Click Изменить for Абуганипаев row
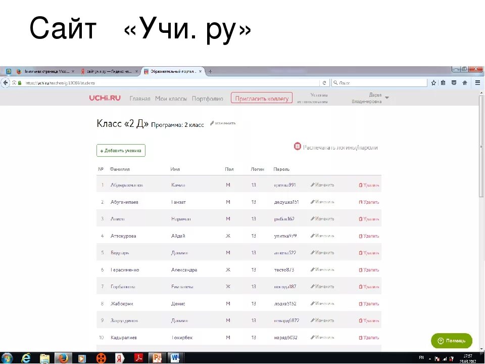The width and height of the screenshot is (485, 364). (x=322, y=202)
